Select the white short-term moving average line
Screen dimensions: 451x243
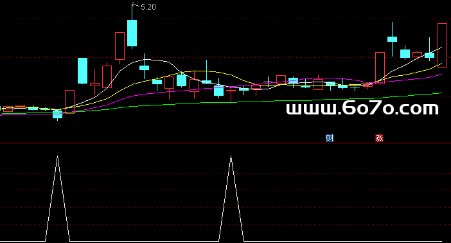click(x=152, y=60)
